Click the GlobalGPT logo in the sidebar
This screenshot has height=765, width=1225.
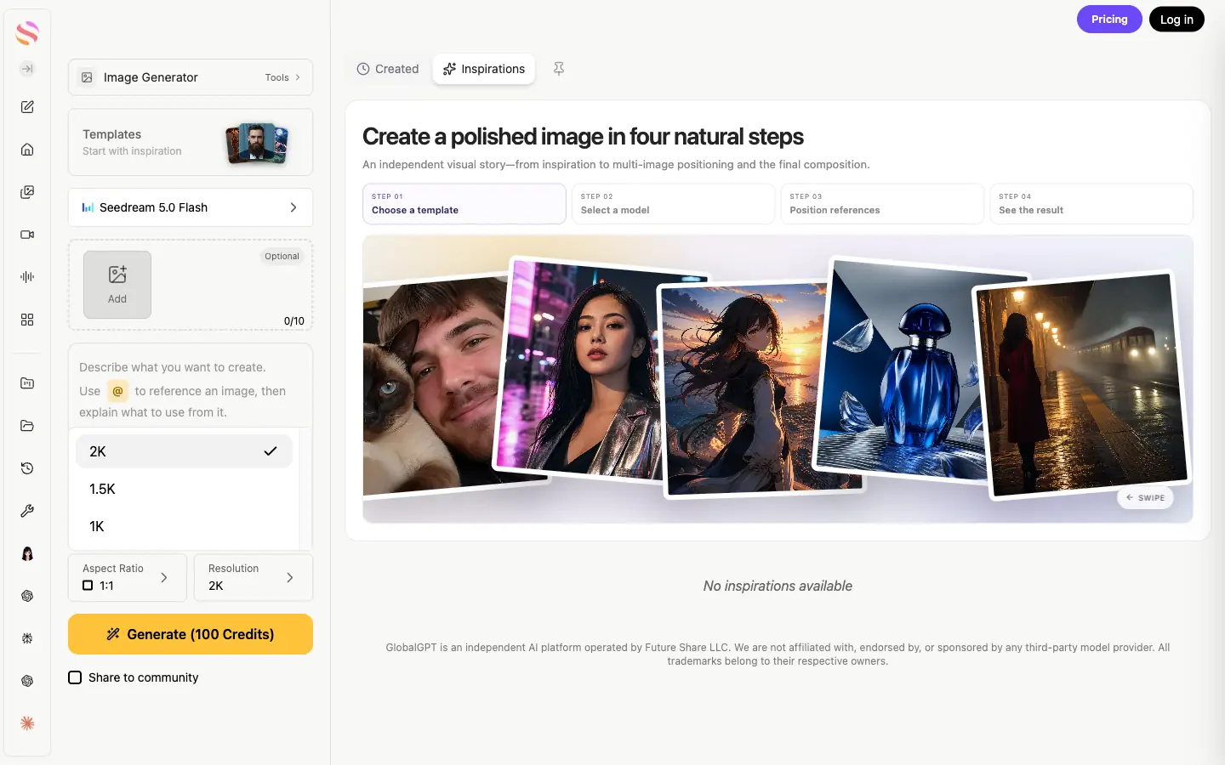(27, 33)
